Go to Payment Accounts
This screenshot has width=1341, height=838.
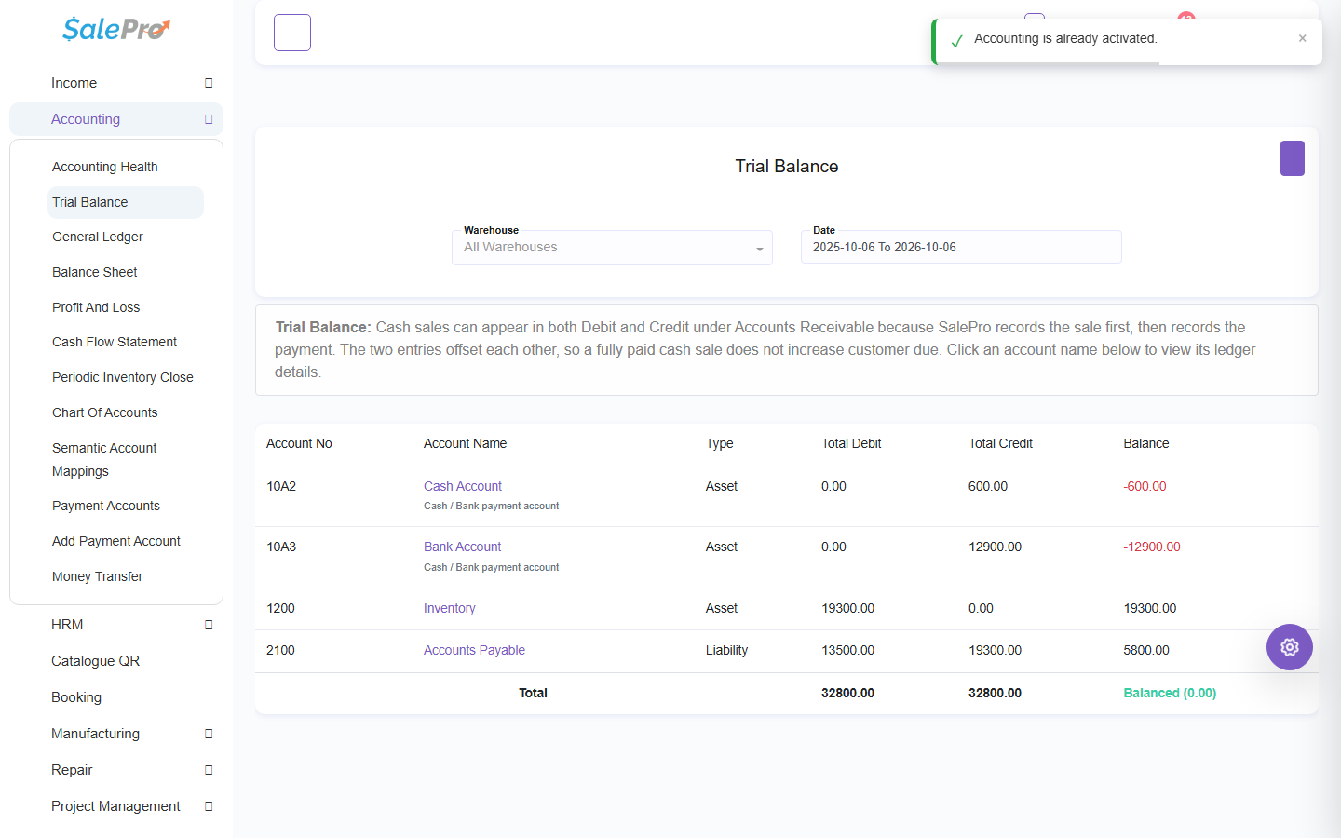point(106,506)
